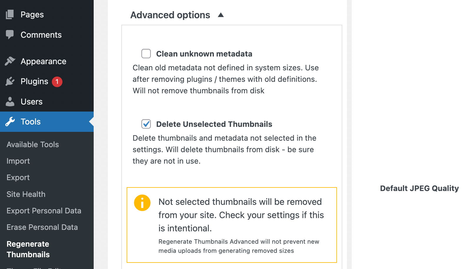Image resolution: width=466 pixels, height=269 pixels.
Task: Click the Pages icon in sidebar
Action: pos(10,14)
